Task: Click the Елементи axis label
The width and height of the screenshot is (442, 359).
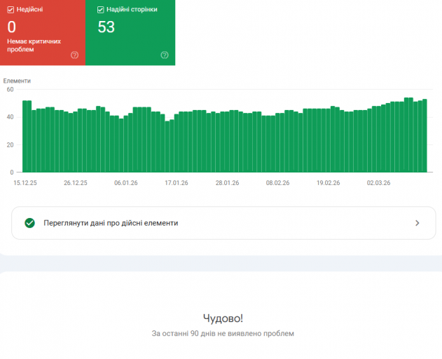Action: [x=17, y=81]
